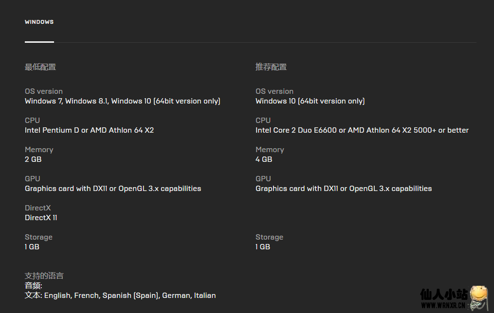Click the 文本 text languages list
The width and height of the screenshot is (494, 313).
120,296
